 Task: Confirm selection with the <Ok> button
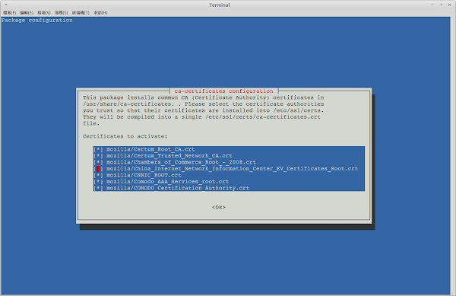(219, 207)
